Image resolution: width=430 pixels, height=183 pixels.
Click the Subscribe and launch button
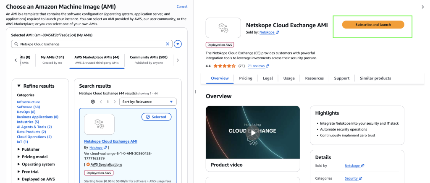[x=373, y=25]
